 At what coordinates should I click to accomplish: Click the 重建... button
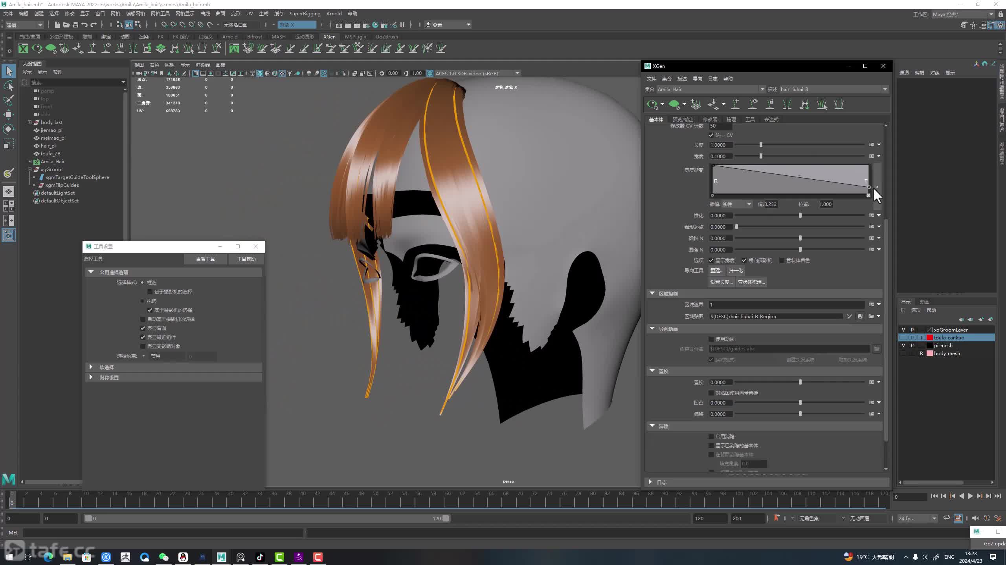click(x=717, y=271)
